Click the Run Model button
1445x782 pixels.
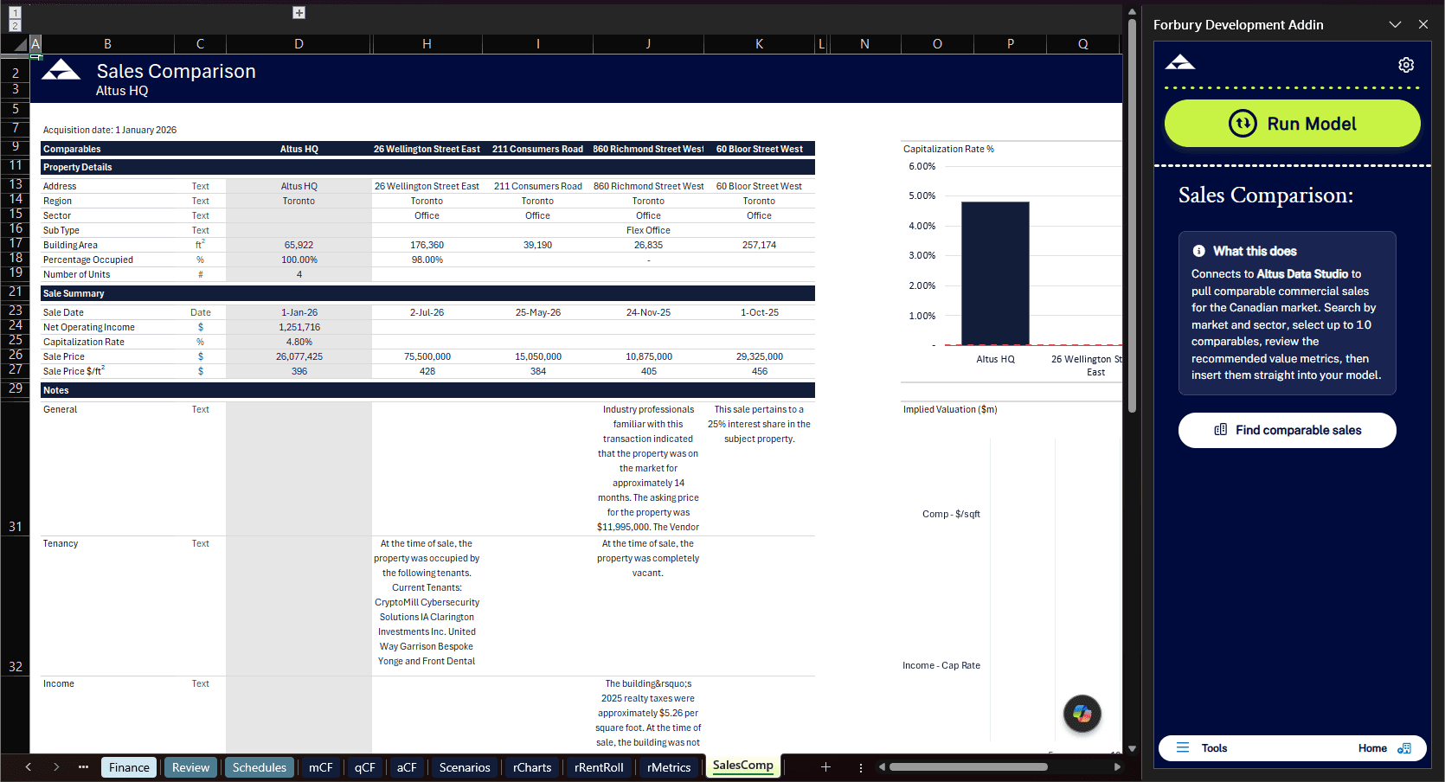1293,124
